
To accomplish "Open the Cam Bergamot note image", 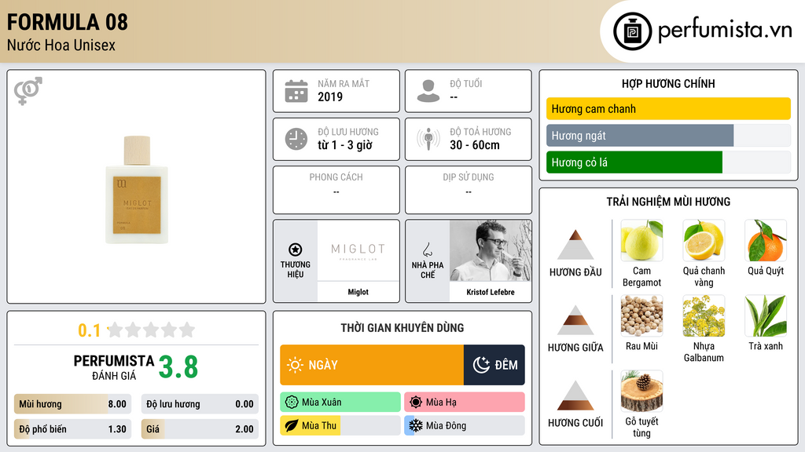I will tap(641, 241).
